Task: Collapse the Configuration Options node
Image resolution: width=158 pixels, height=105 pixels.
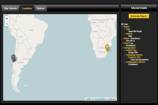Action: point(125,62)
